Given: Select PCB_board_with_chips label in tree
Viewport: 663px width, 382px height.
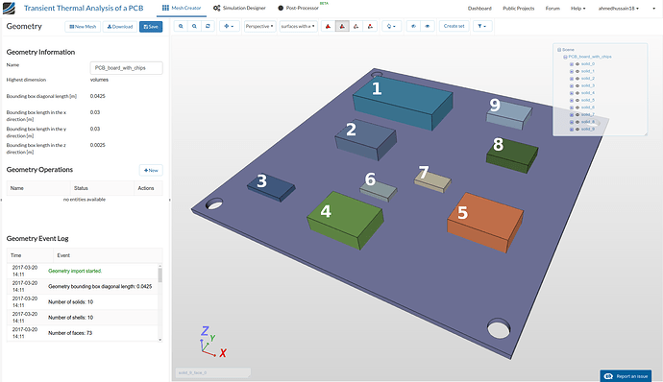Looking at the screenshot, I should [590, 57].
